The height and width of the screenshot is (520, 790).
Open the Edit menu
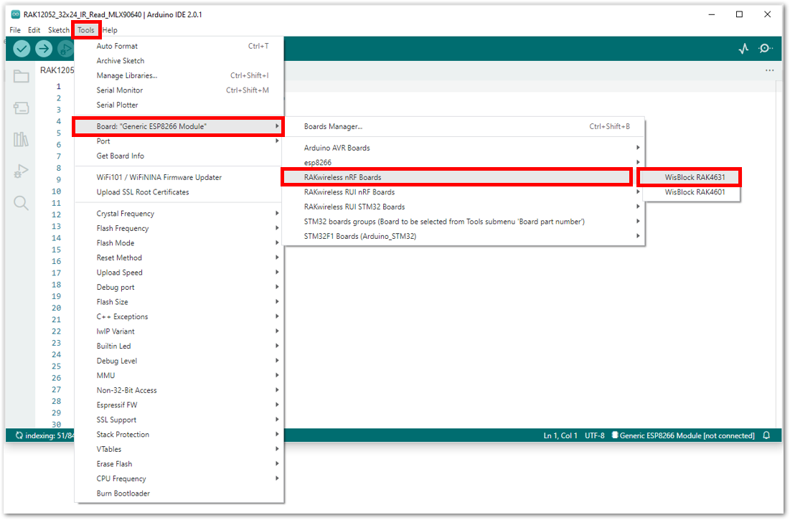(x=34, y=29)
